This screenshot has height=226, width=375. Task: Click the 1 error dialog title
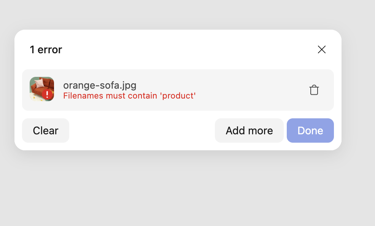46,49
